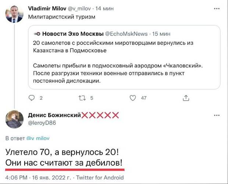Click the reply speech bubble icon
Image resolution: width=228 pixels, height=184 pixels.
(32, 98)
